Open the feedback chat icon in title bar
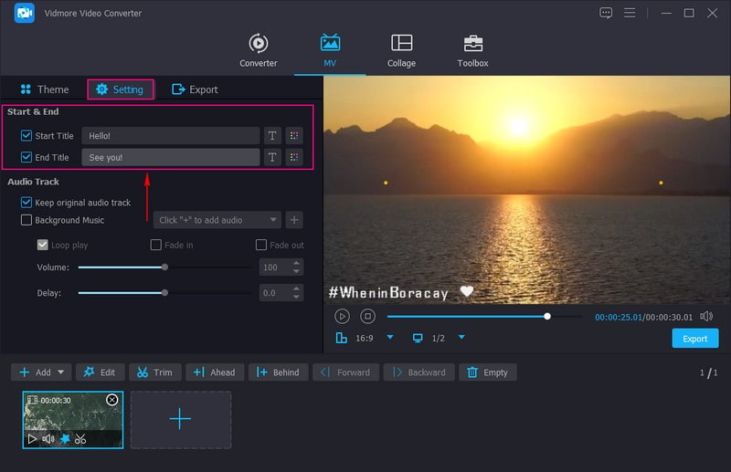 (606, 13)
